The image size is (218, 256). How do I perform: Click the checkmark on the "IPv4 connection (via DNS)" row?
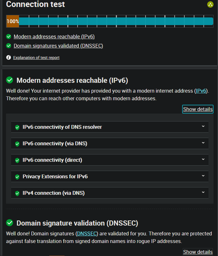[x=17, y=193]
